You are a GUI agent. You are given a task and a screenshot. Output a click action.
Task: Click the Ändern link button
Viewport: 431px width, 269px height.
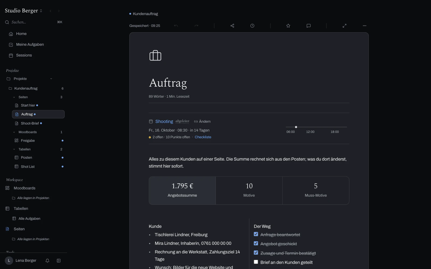coord(202,122)
